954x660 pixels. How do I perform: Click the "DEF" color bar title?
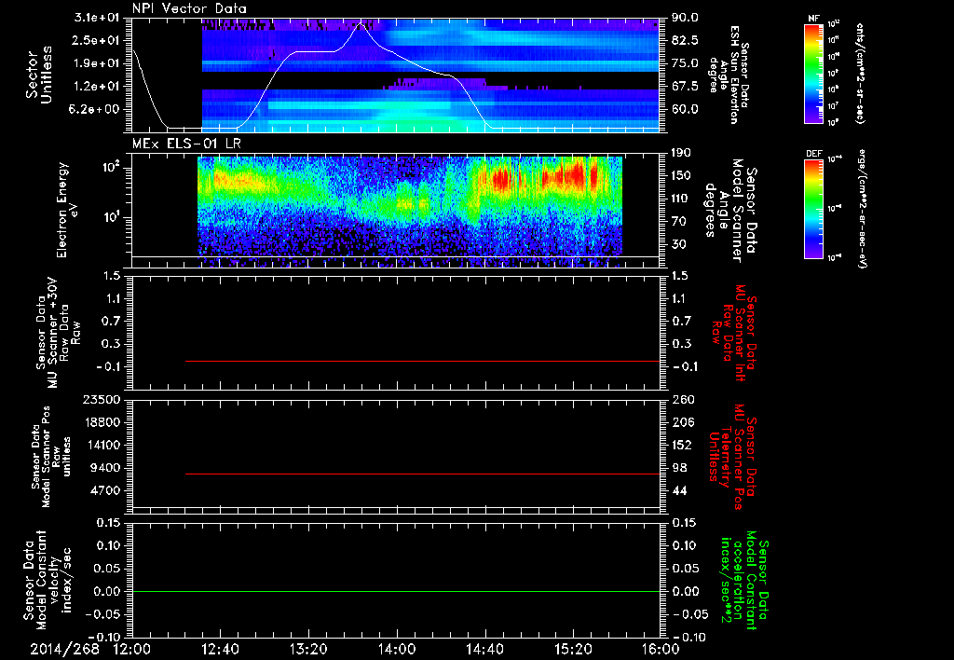tap(813, 154)
